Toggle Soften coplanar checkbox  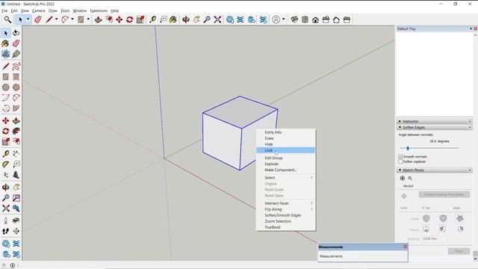[x=400, y=161]
